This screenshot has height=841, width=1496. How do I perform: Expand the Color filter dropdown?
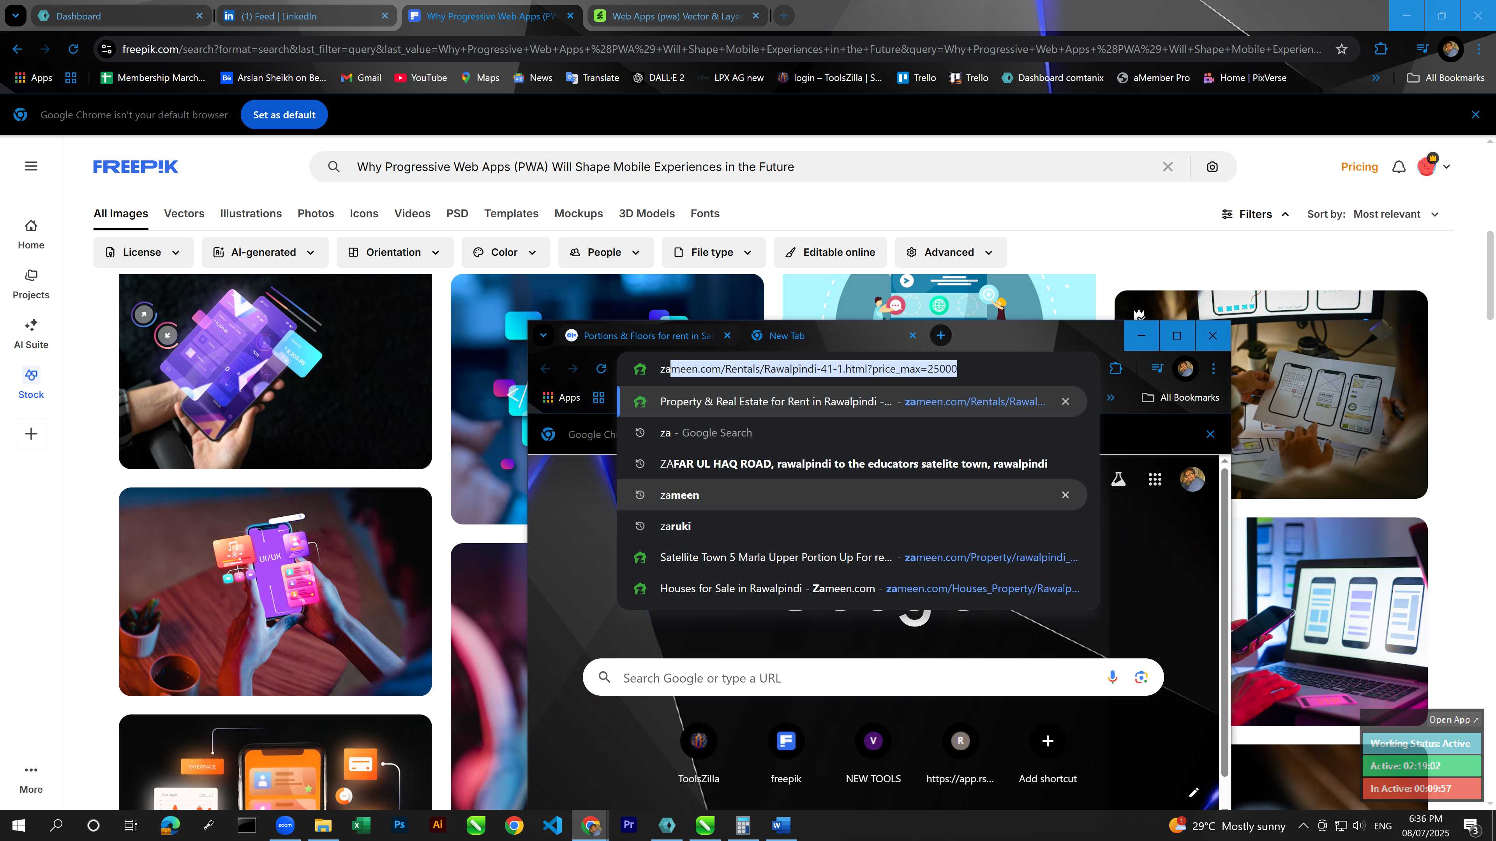click(x=505, y=252)
